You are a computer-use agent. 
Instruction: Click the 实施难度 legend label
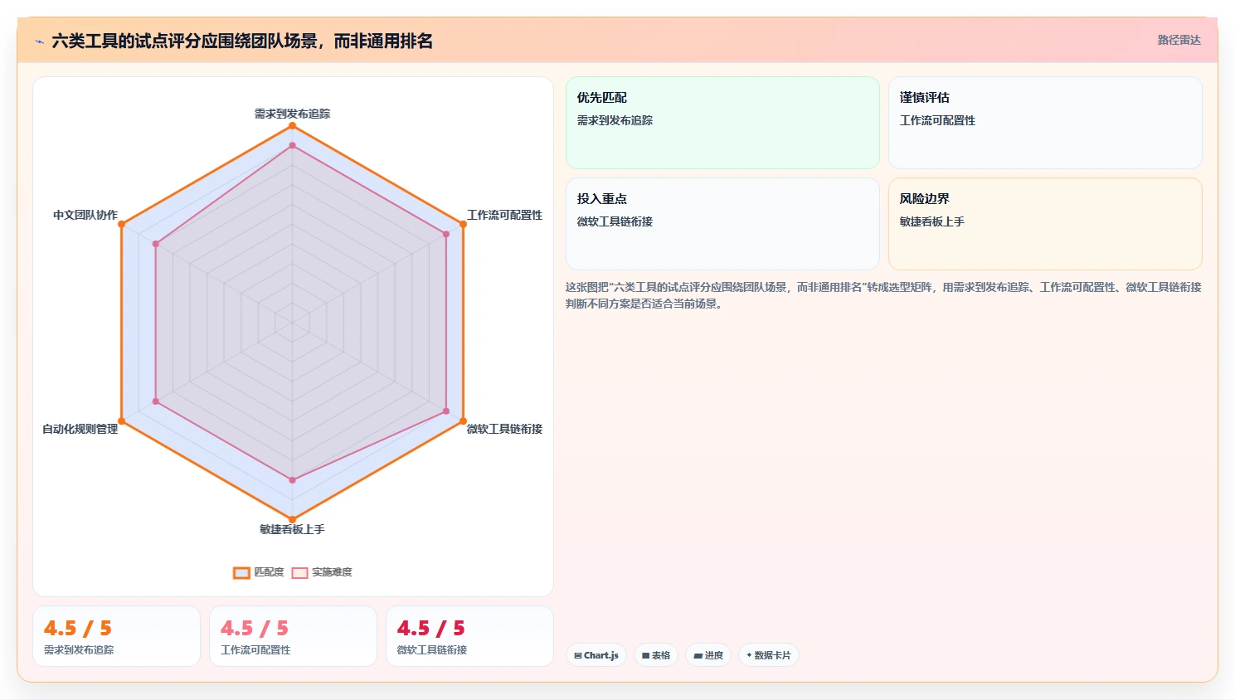[x=332, y=572]
